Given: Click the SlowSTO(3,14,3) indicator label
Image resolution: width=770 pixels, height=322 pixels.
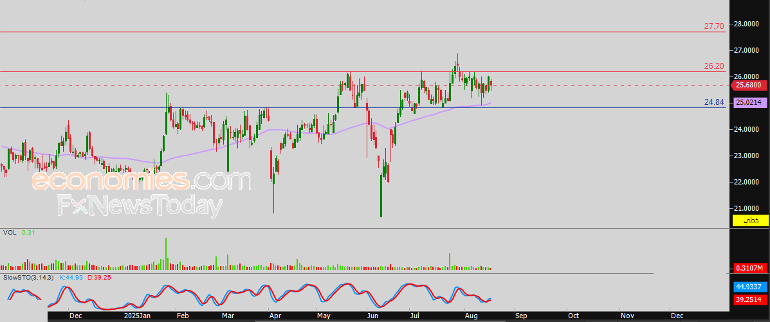Looking at the screenshot, I should (27, 278).
